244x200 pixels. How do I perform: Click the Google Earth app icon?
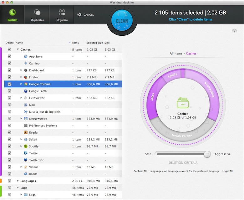pyautogui.click(x=26, y=91)
